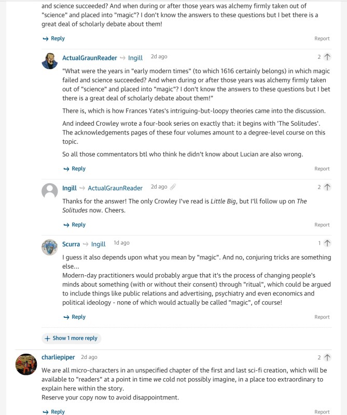The height and width of the screenshot is (415, 347).
Task: Open the ActualGraunReader username link
Action: coord(90,58)
